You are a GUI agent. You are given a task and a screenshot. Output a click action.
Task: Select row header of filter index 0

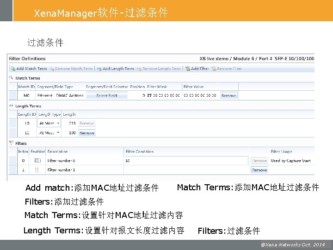pyautogui.click(x=13, y=161)
